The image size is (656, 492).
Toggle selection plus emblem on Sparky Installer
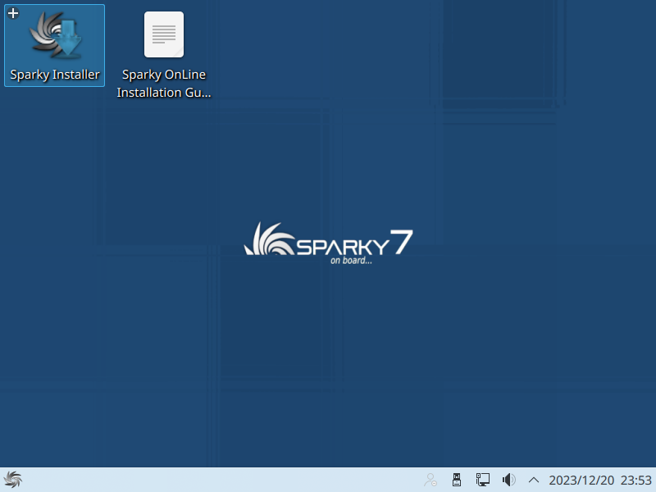pyautogui.click(x=13, y=13)
